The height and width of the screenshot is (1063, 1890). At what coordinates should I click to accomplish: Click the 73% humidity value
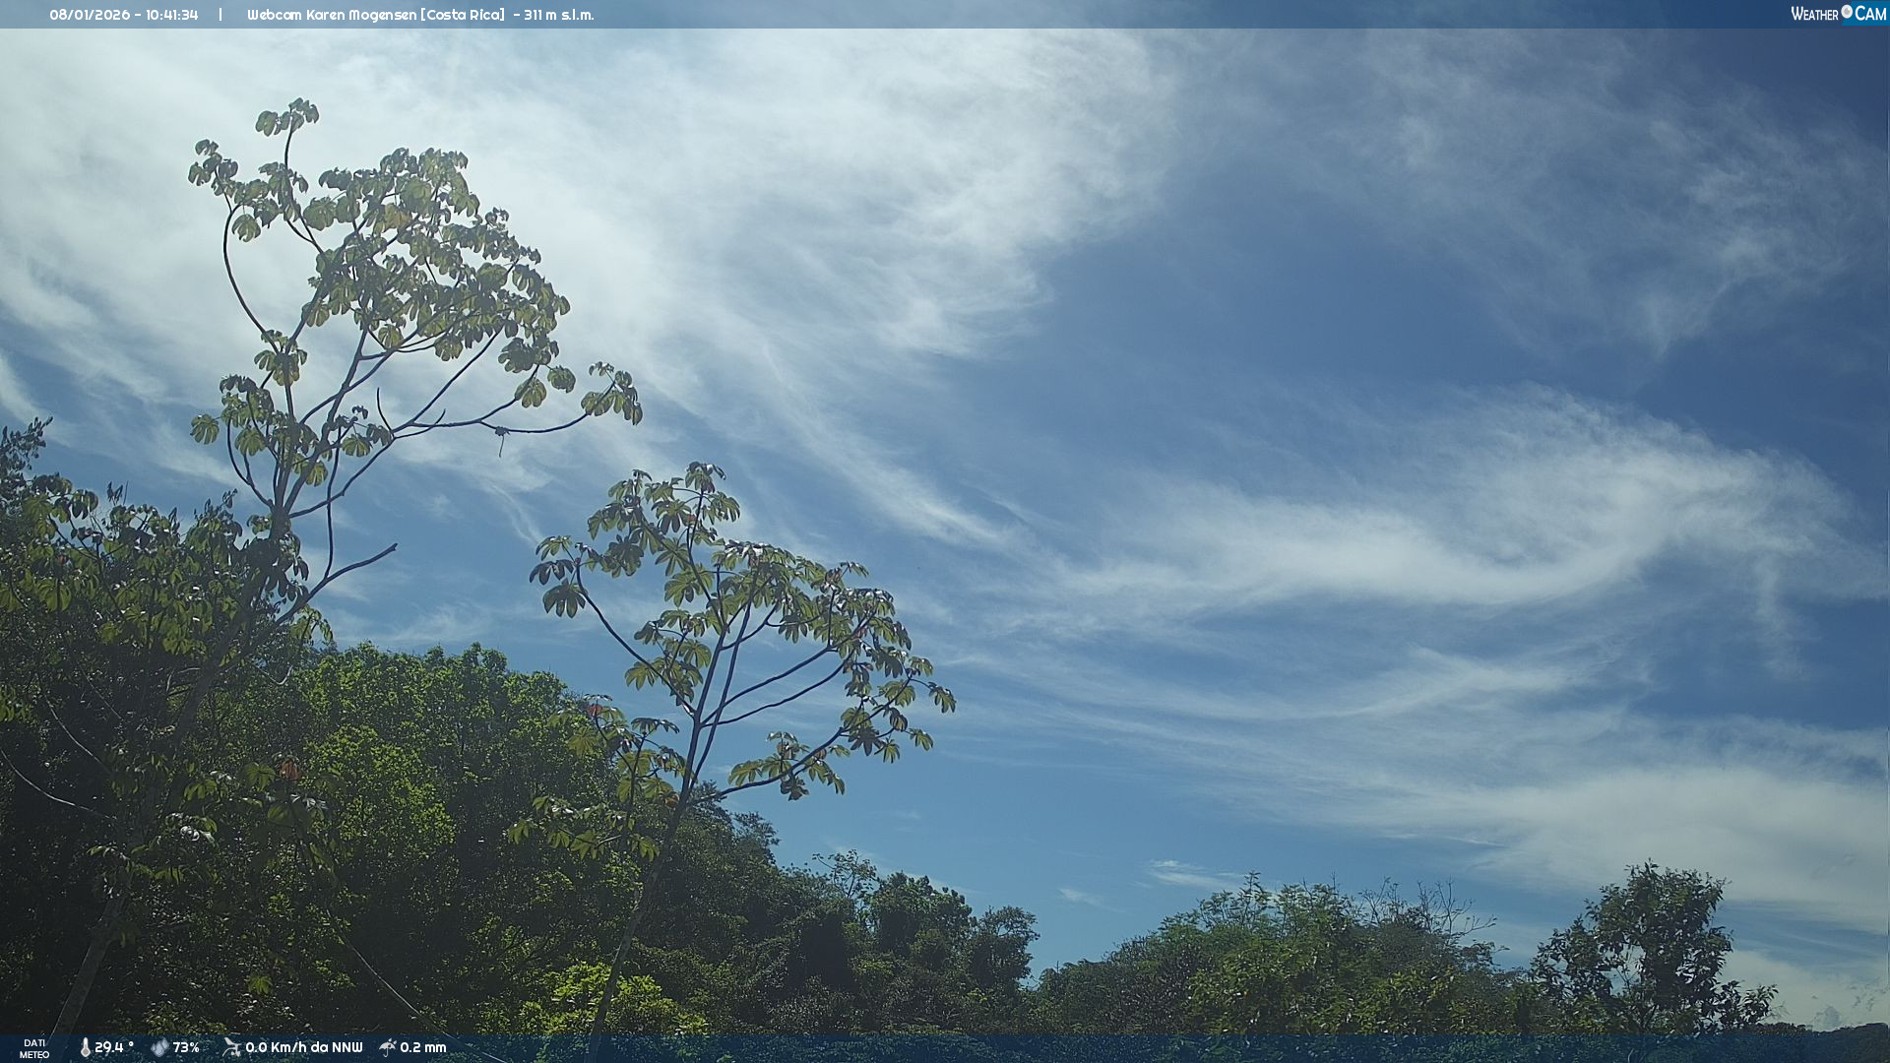click(x=186, y=1048)
